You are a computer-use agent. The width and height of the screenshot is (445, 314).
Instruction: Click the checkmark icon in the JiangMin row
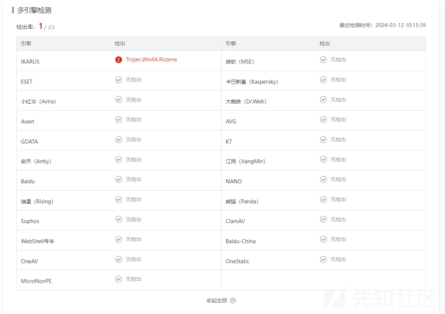[323, 159]
